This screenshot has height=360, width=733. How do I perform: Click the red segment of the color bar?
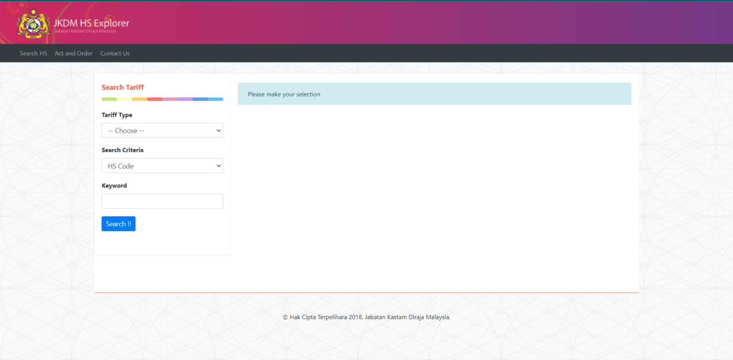[155, 99]
